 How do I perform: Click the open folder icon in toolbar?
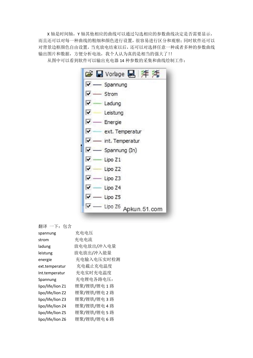pyautogui.click(x=89, y=74)
